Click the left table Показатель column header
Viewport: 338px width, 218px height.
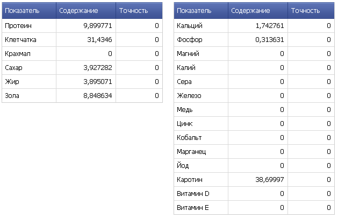tap(29, 11)
